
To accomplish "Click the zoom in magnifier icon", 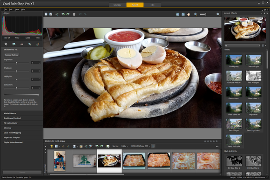I will 218,14.
